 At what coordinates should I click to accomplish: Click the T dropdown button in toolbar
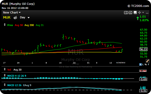click(130, 12)
